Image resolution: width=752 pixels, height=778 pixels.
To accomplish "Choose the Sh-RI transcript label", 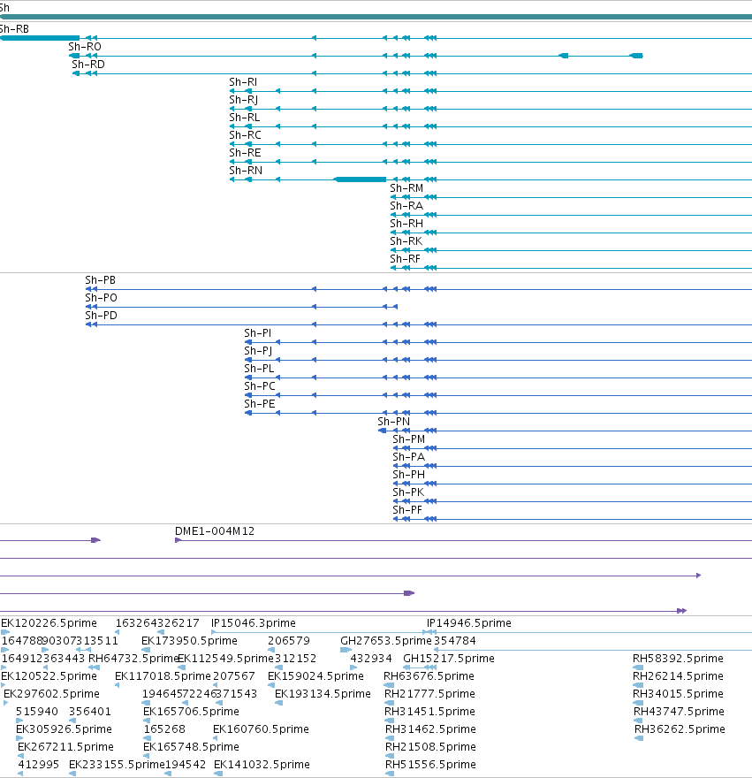I will 243,82.
